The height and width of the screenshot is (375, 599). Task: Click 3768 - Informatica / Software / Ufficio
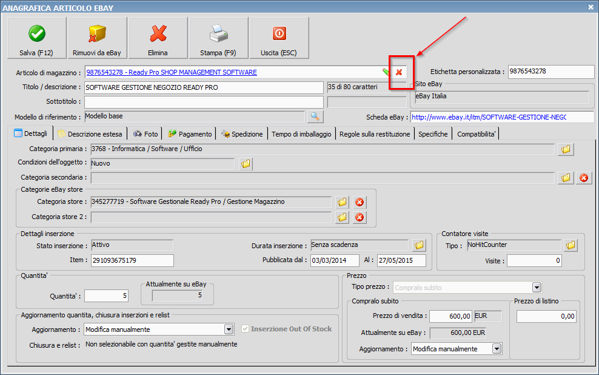(147, 149)
